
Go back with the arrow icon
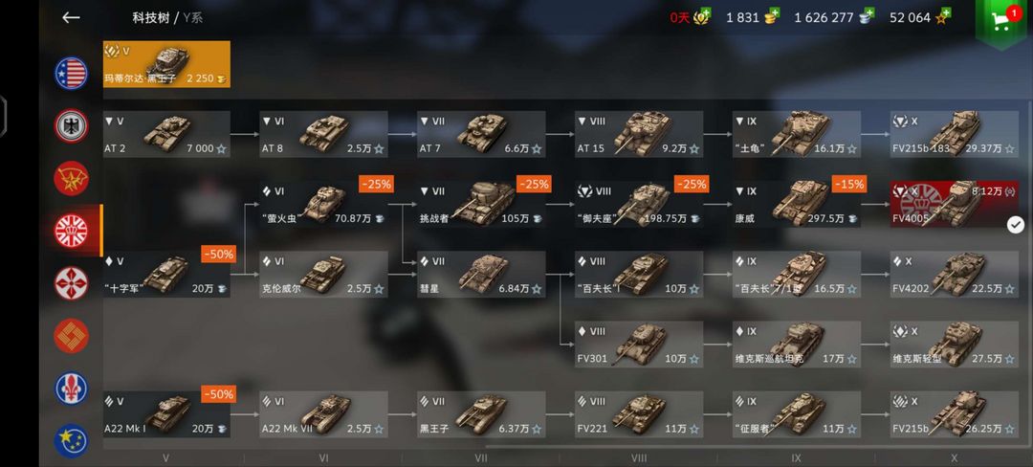[x=71, y=18]
